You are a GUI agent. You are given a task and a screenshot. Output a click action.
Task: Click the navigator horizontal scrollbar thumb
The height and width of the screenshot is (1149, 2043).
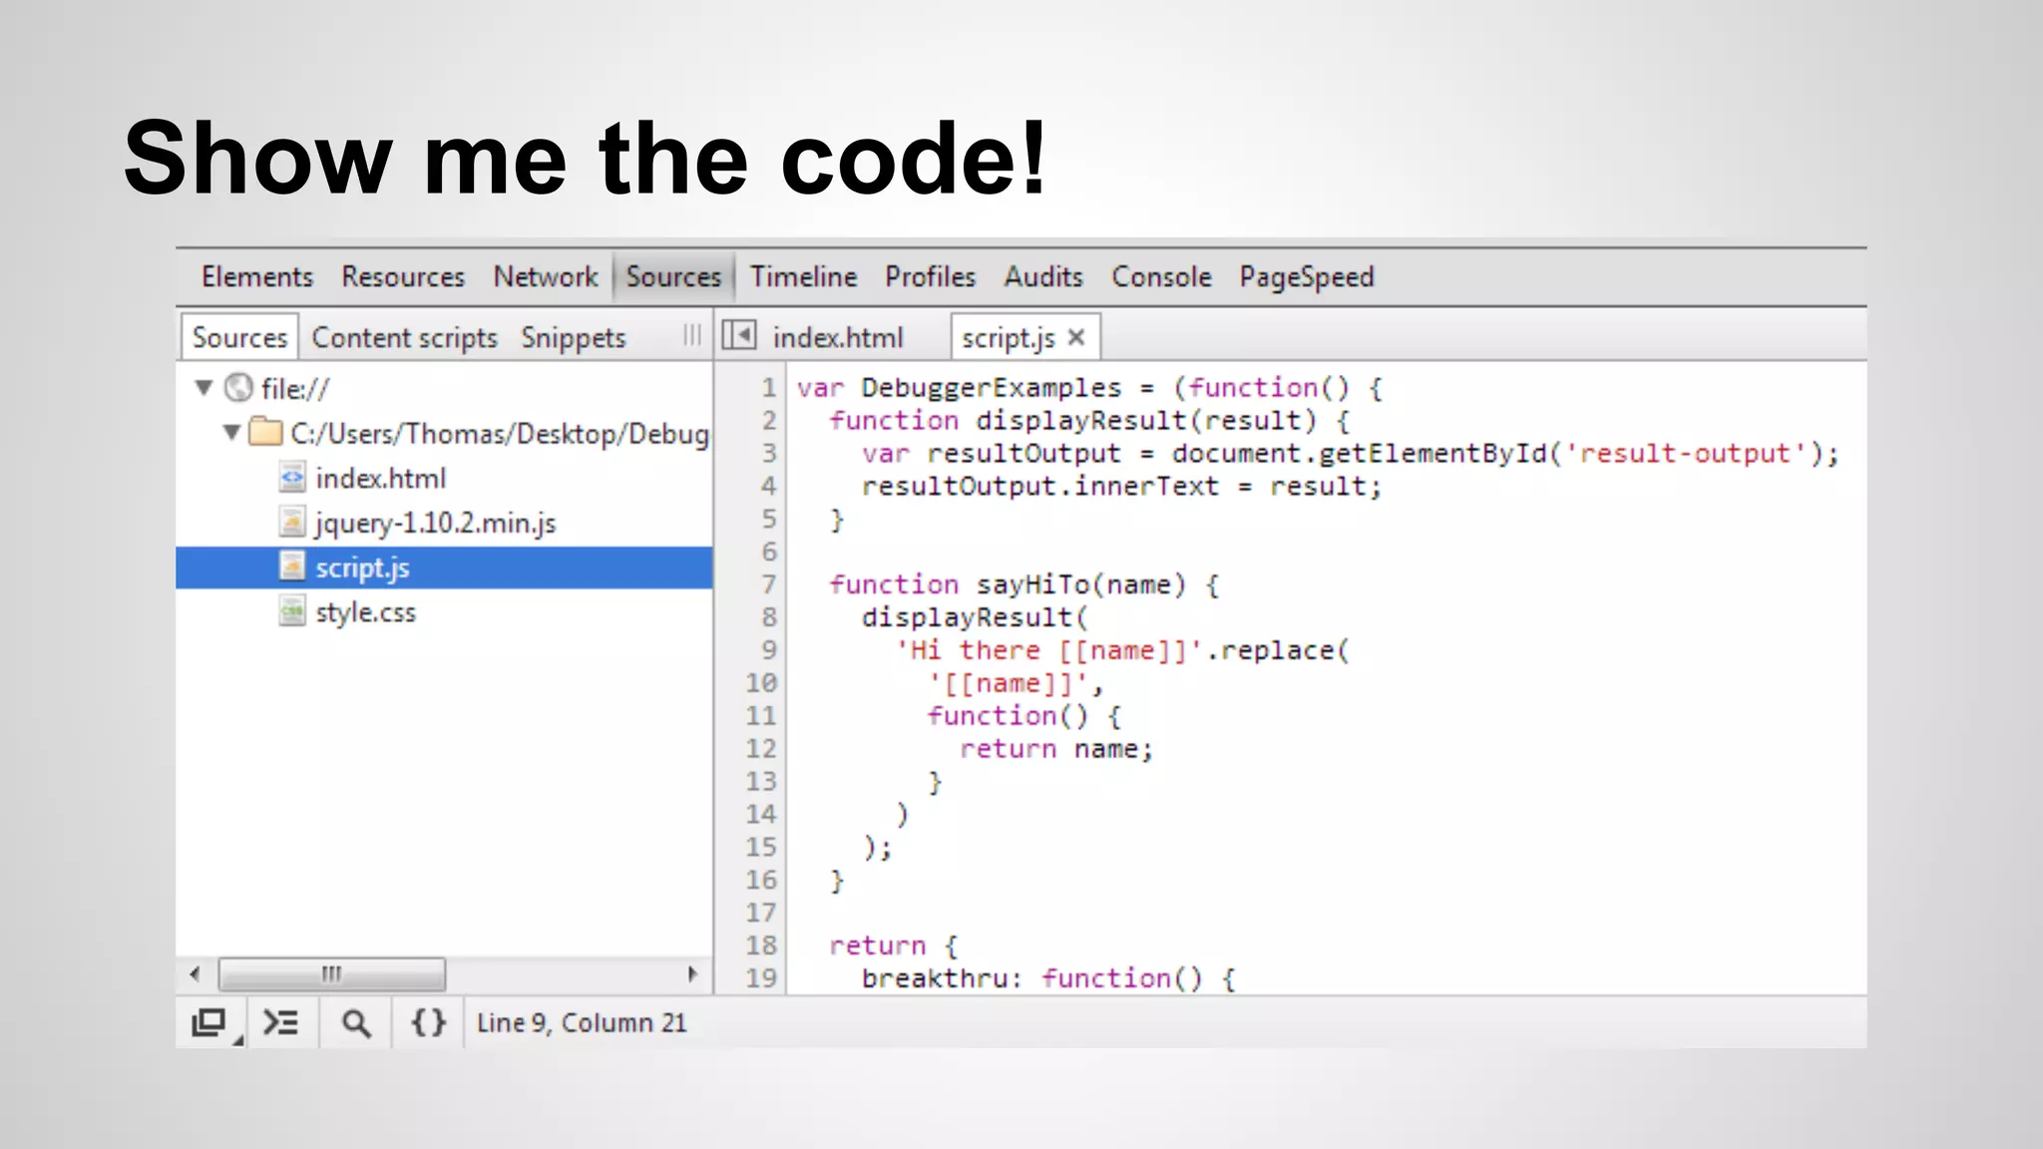click(x=332, y=973)
